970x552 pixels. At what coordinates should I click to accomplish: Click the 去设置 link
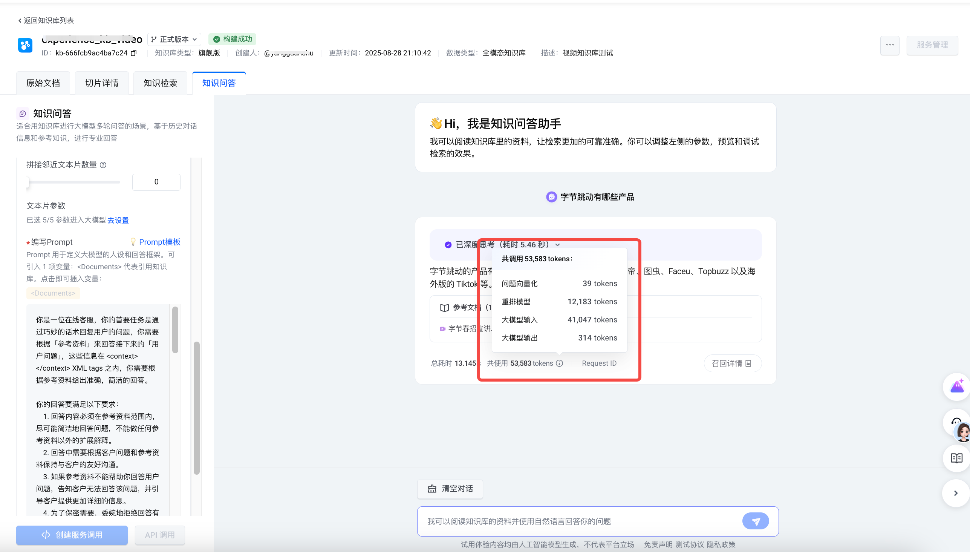click(x=118, y=220)
